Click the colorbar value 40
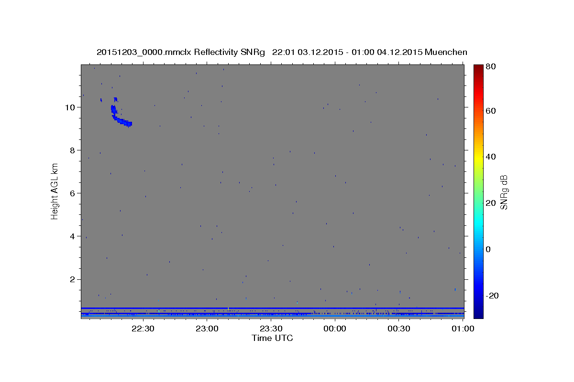Viewport: 574px width, 382px height. [490, 157]
